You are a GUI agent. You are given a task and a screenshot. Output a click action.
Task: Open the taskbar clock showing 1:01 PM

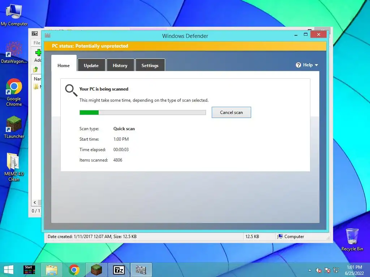tap(354, 270)
